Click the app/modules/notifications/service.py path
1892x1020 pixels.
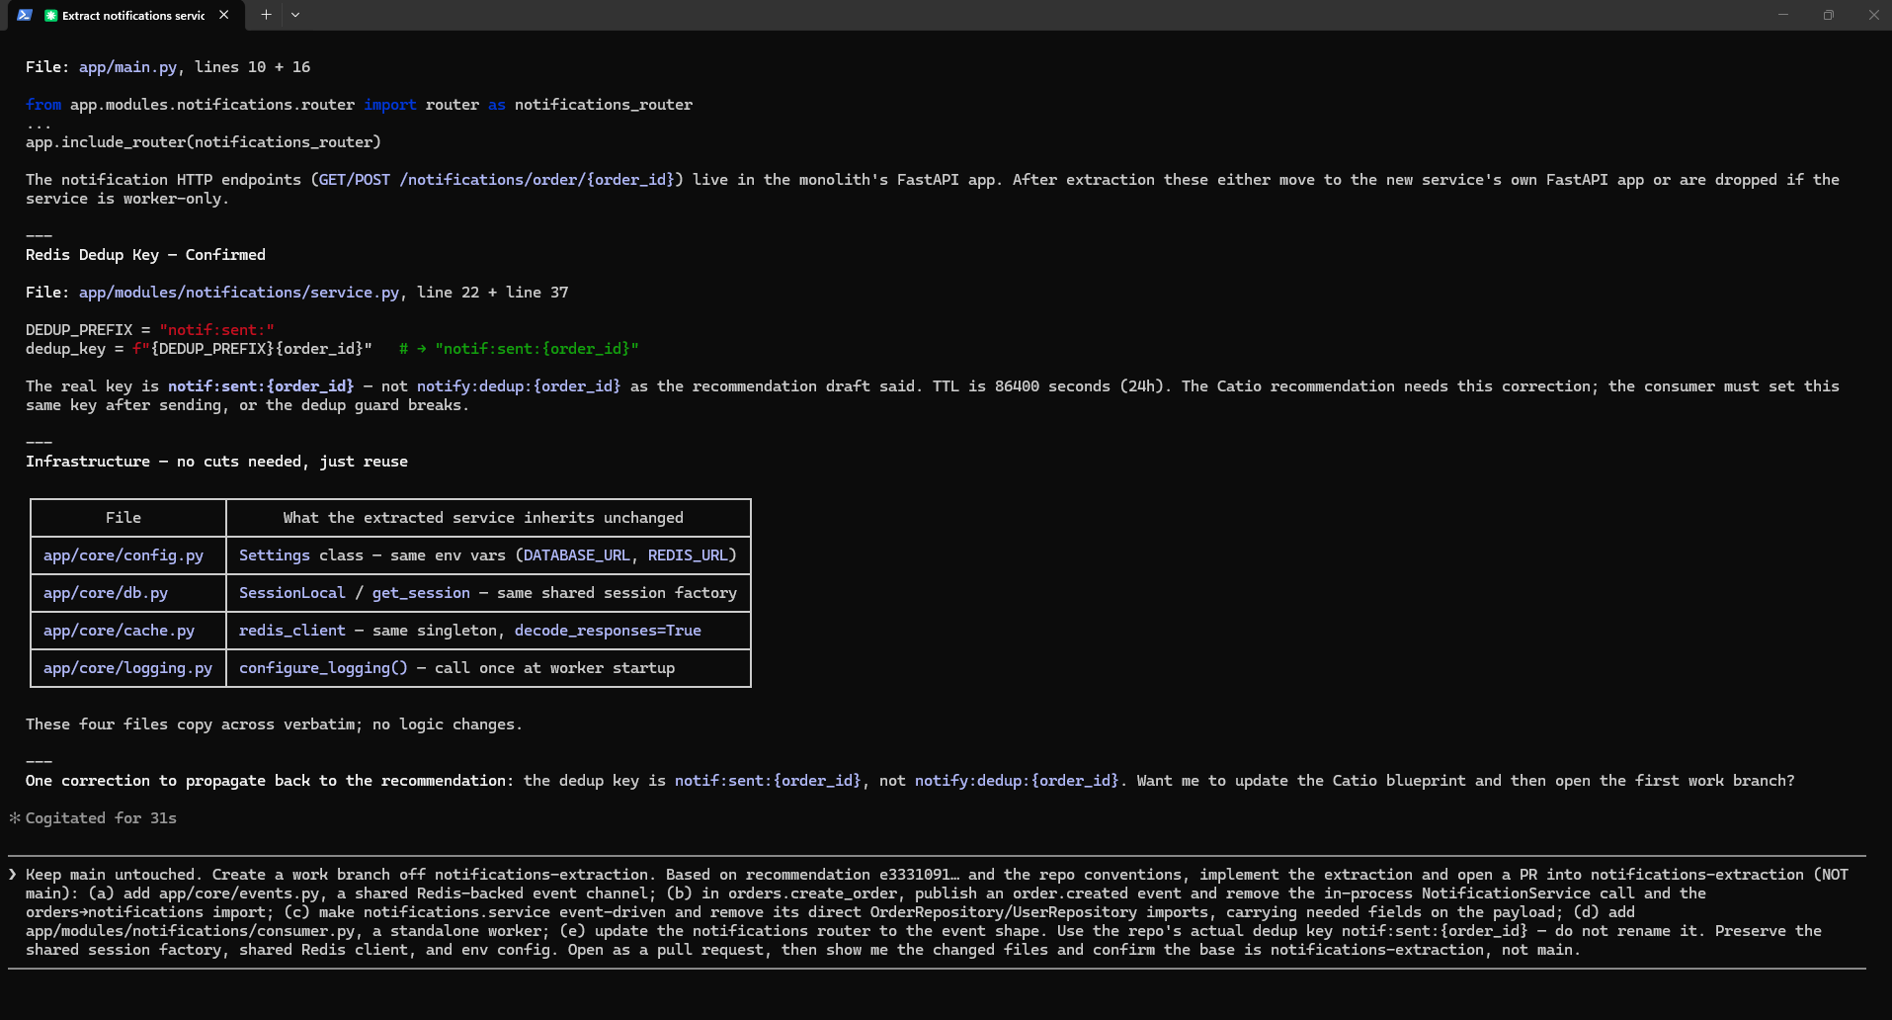pos(239,293)
